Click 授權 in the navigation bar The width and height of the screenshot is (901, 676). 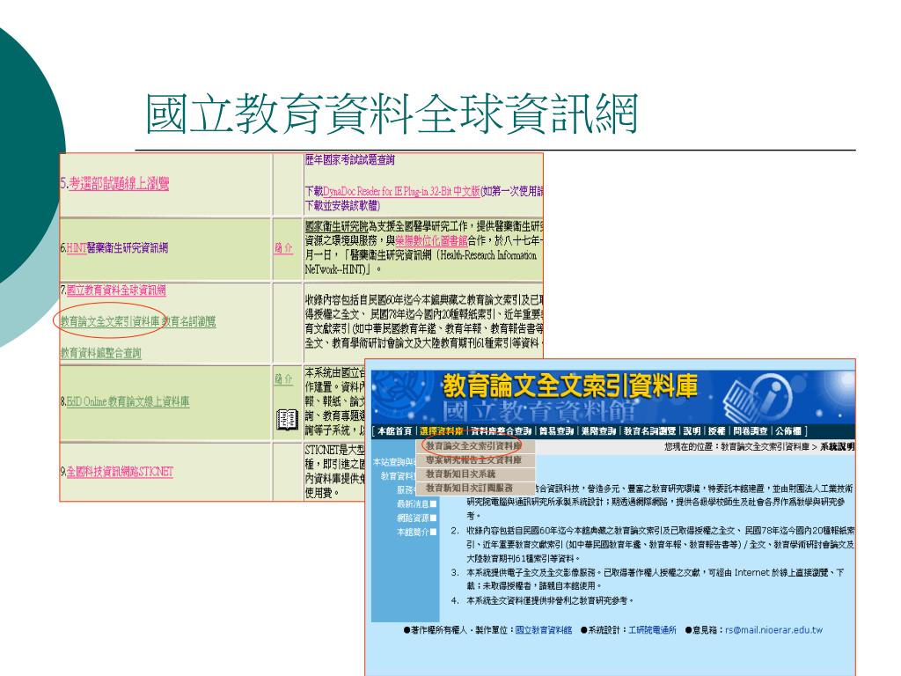pyautogui.click(x=716, y=431)
